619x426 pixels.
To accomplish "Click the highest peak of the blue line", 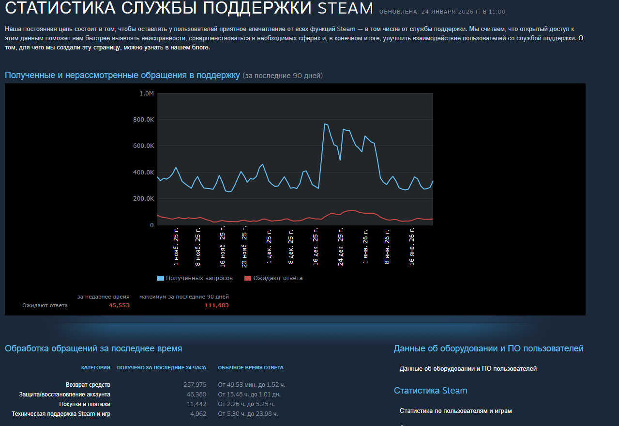I will 325,124.
